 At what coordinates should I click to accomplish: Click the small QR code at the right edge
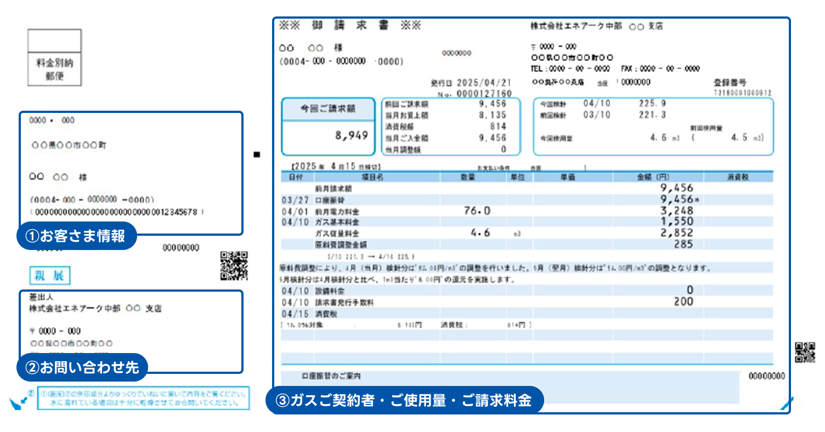pyautogui.click(x=805, y=353)
